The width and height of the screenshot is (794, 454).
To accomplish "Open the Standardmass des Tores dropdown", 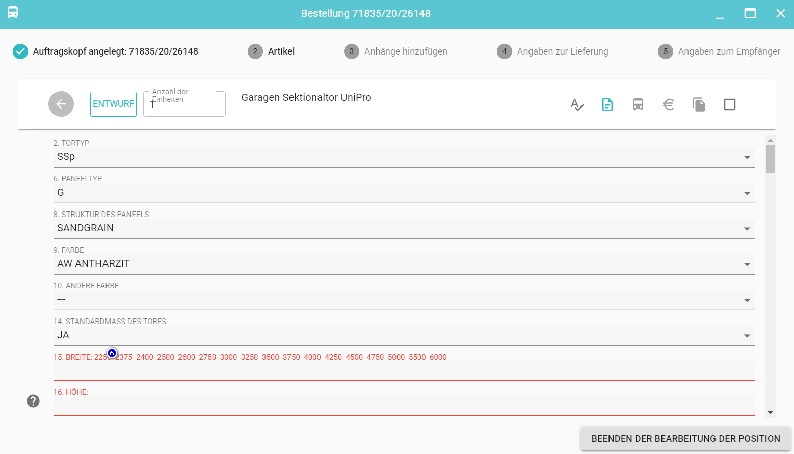I will click(404, 335).
